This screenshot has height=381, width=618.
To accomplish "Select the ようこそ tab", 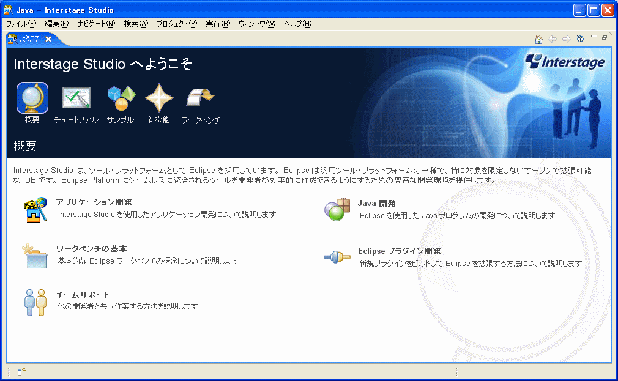I will click(30, 39).
